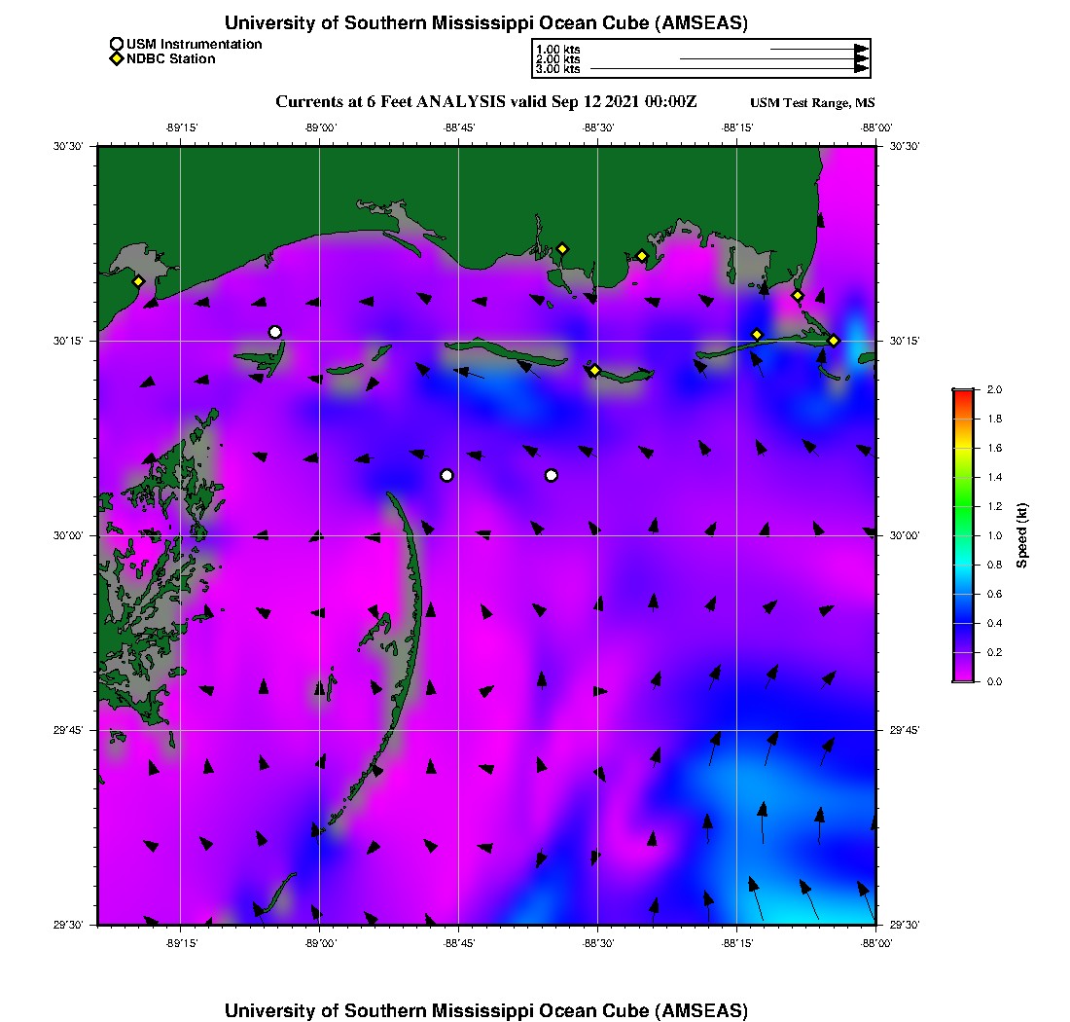Click red top end of Speed colorbar
The image size is (1070, 1022).
point(963,393)
